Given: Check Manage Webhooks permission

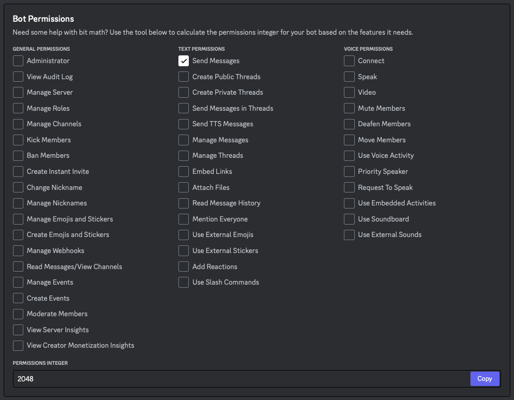Looking at the screenshot, I should coord(18,250).
